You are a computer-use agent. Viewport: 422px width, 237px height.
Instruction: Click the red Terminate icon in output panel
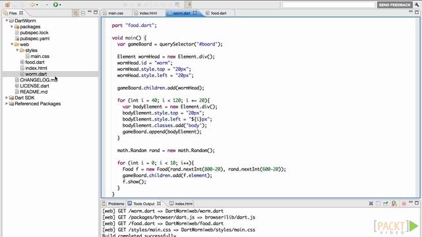pyautogui.click(x=404, y=203)
